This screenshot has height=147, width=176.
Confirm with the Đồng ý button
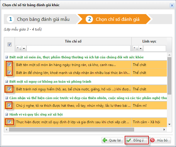136,140
